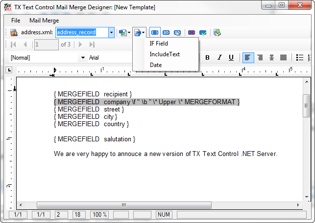The height and width of the screenshot is (223, 315).
Task: Go to first record navigation button
Action: pyautogui.click(x=14, y=45)
